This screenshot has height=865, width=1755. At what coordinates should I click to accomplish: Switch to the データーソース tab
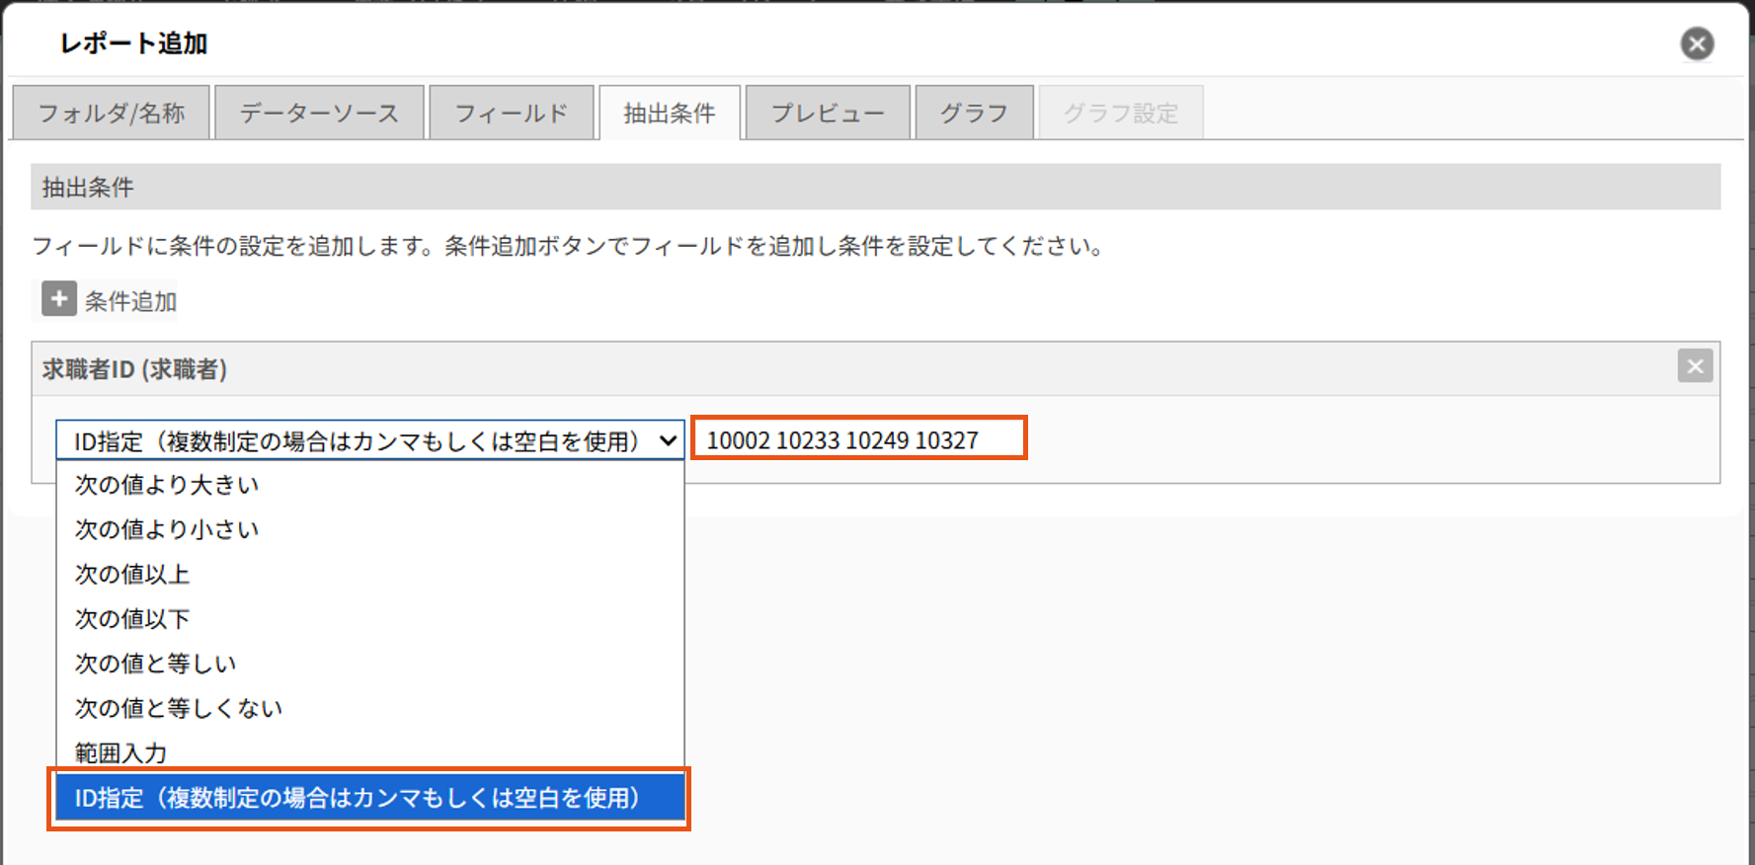pos(319,113)
